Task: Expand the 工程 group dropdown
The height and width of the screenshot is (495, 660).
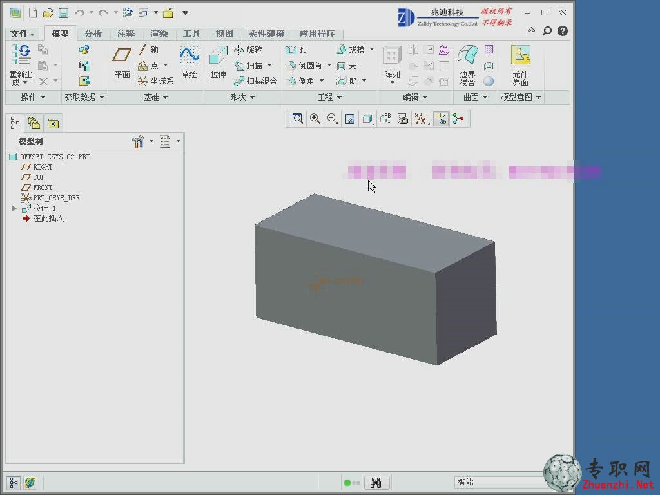Action: (329, 97)
